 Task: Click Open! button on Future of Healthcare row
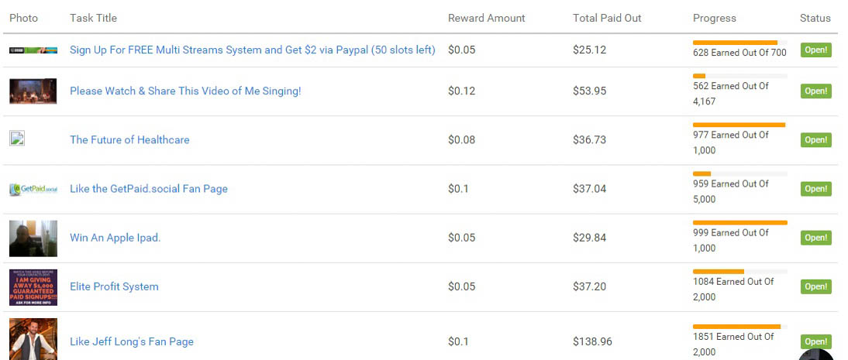815,139
